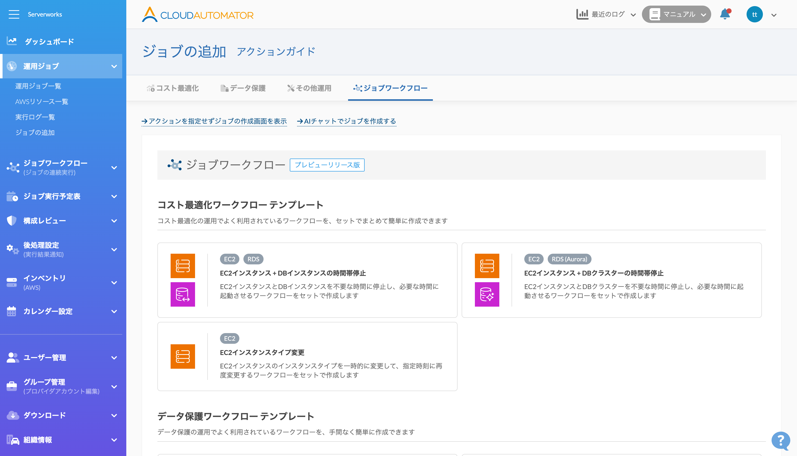Click the 運用ジョブ gauge icon

[12, 66]
